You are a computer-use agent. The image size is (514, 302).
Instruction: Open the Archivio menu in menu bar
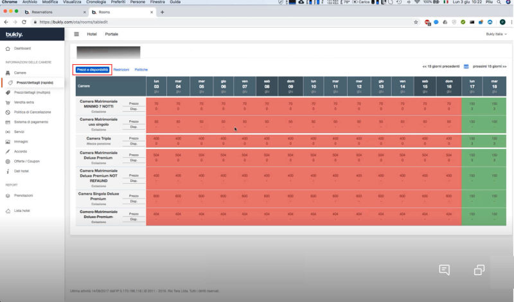pyautogui.click(x=30, y=2)
